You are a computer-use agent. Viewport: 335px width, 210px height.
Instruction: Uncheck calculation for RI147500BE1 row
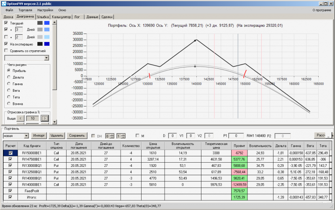[x=10, y=159]
